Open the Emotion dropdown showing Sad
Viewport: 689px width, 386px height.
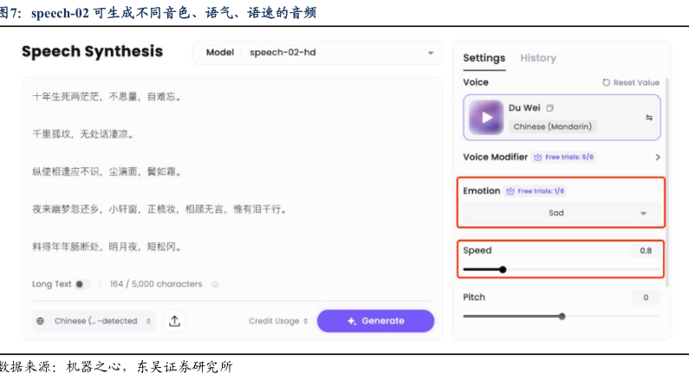[561, 213]
